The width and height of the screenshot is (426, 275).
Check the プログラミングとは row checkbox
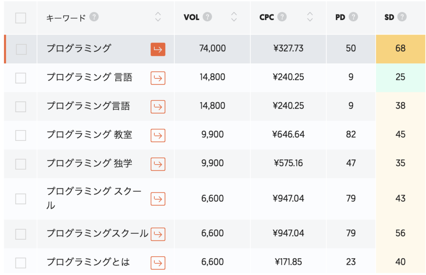[x=20, y=263]
